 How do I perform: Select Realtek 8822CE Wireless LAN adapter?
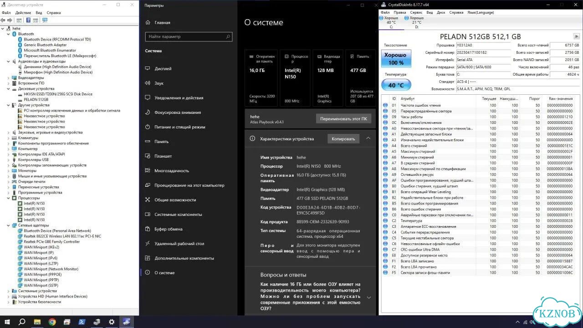point(62,236)
